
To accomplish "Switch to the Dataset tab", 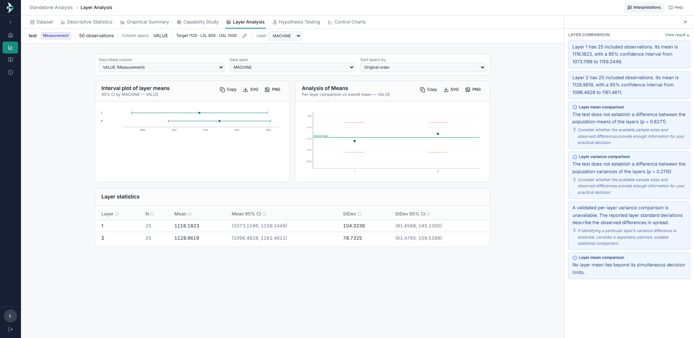I will (x=41, y=22).
